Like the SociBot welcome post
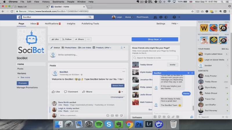Screen dimensions: 232x130 pos(56,92)
